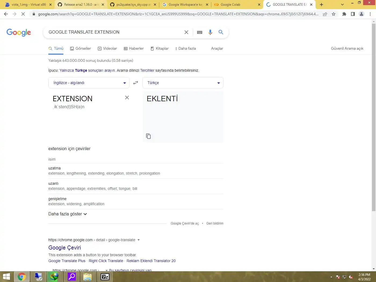Switch to Videolar tab
Image resolution: width=376 pixels, height=282 pixels.
pos(107,49)
